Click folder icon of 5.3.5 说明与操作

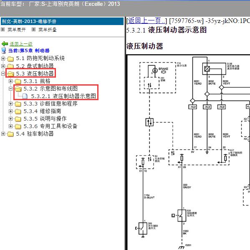coord(18,119)
